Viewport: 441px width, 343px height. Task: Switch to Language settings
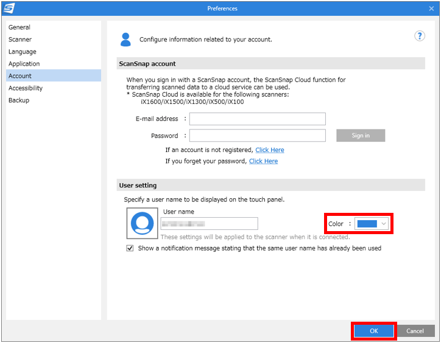point(54,52)
